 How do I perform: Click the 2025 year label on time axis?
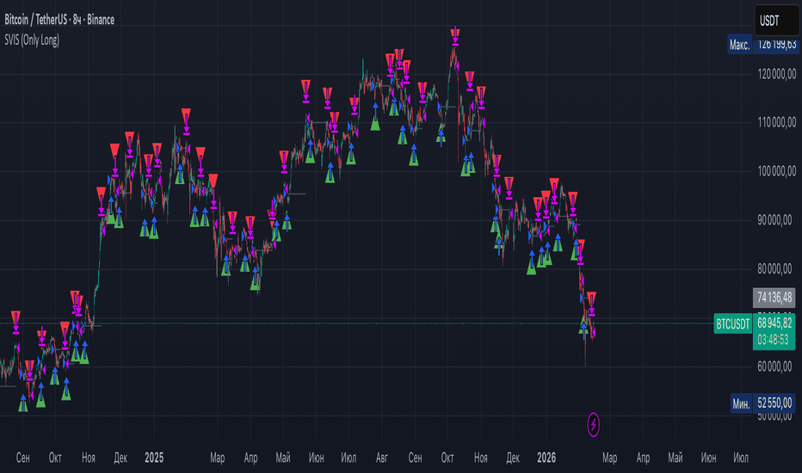(x=155, y=458)
